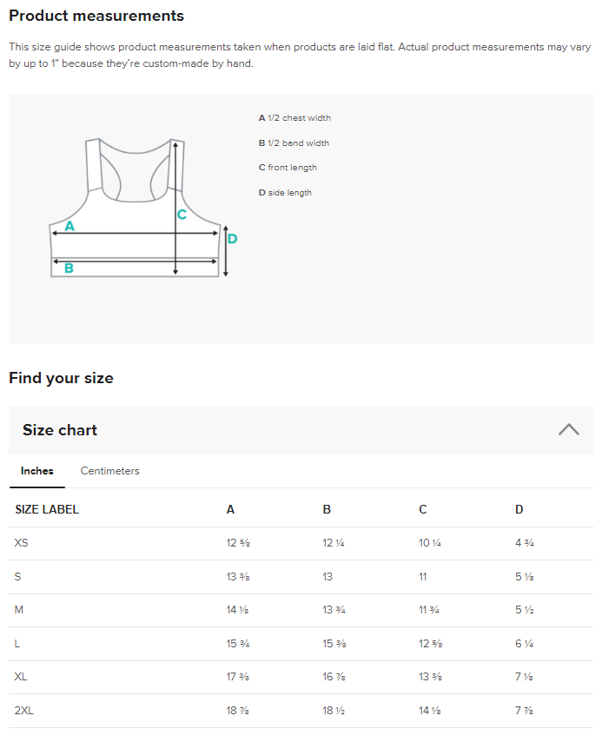Click column header D in size table

[x=519, y=509]
